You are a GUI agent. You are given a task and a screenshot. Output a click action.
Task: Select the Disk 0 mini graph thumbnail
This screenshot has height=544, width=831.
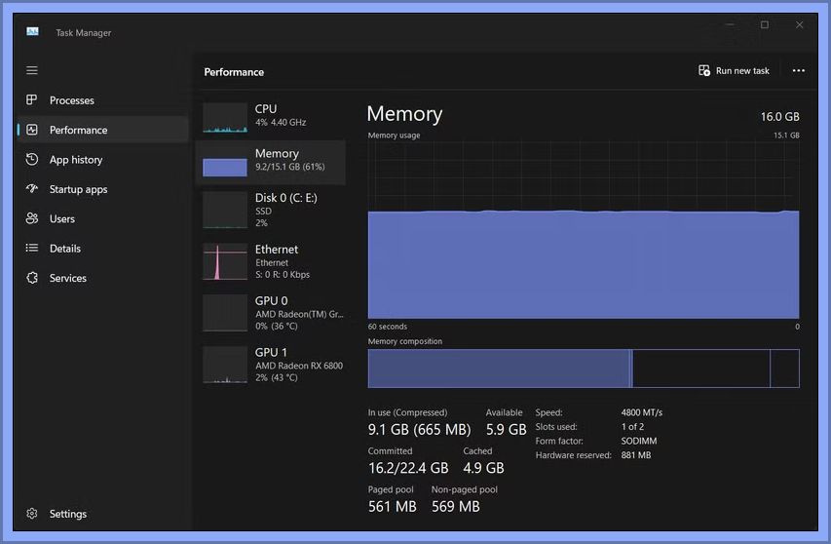[225, 210]
